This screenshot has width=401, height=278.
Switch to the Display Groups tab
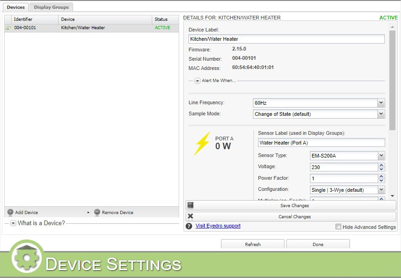coord(52,7)
